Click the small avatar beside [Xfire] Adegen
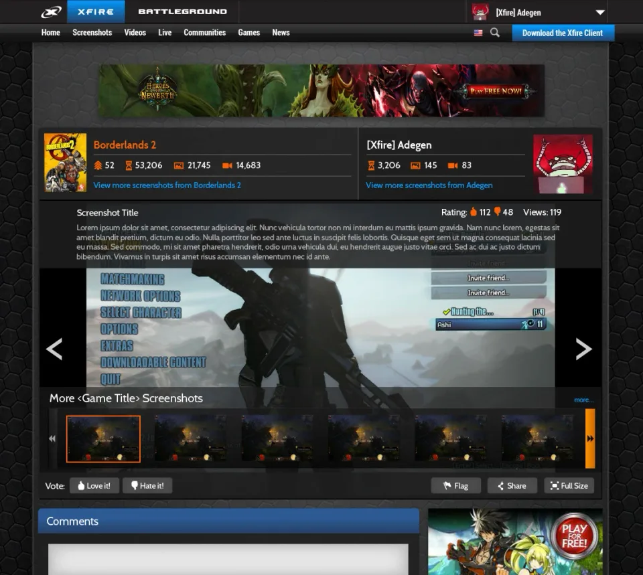Viewport: 643px width, 575px height. [480, 12]
